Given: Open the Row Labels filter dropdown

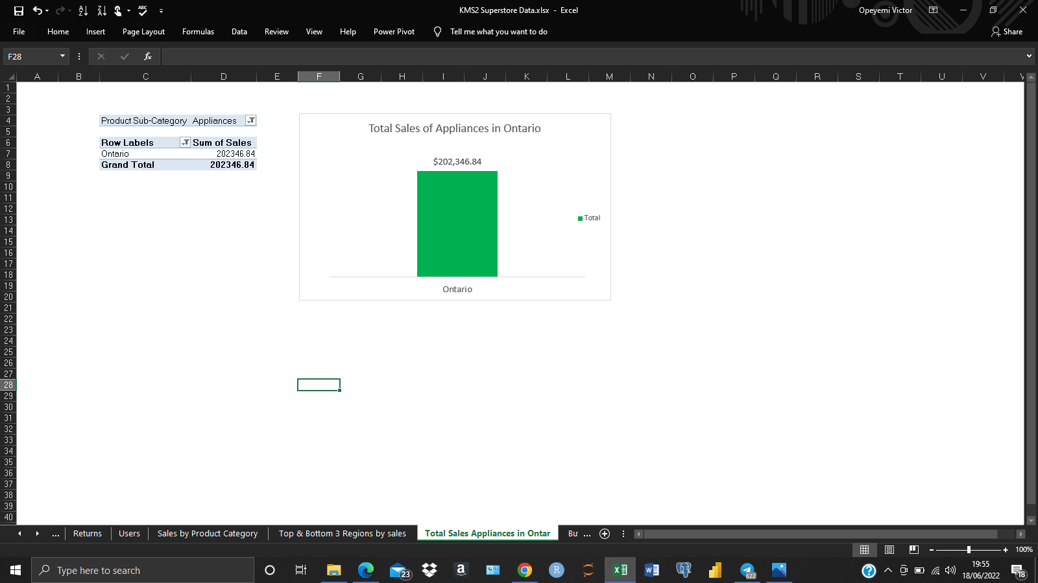Looking at the screenshot, I should 186,142.
